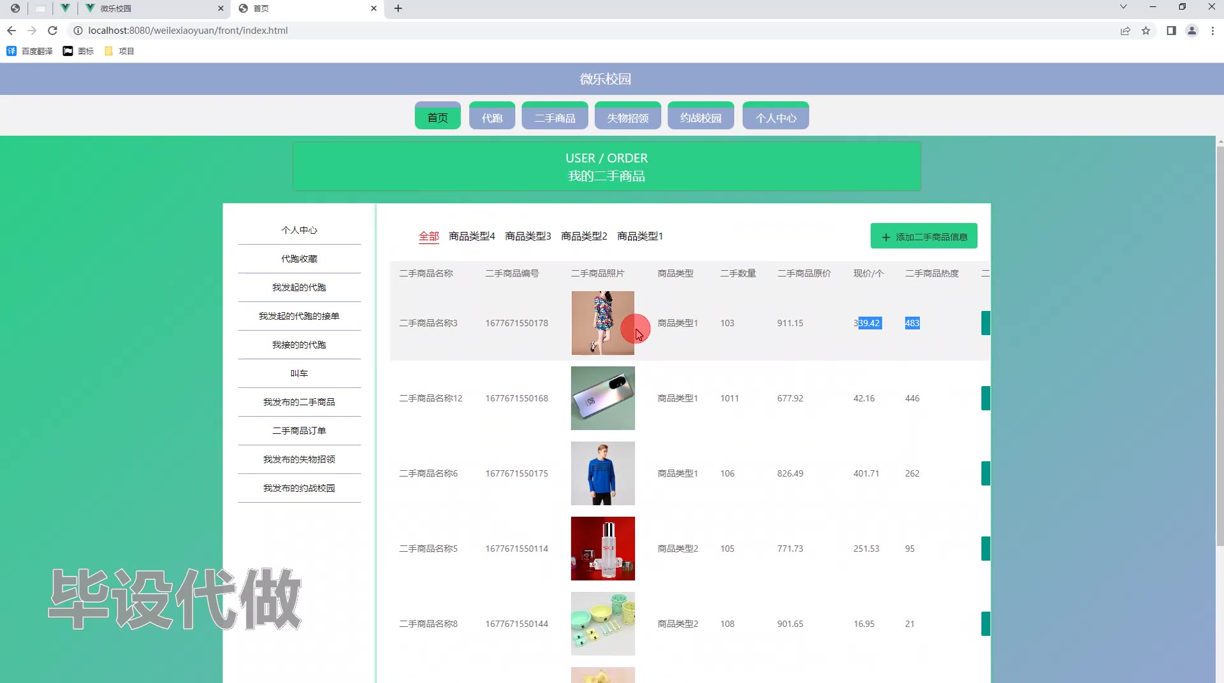Open 我接的的代跑 in the sidebar
1224x683 pixels.
[x=299, y=345]
